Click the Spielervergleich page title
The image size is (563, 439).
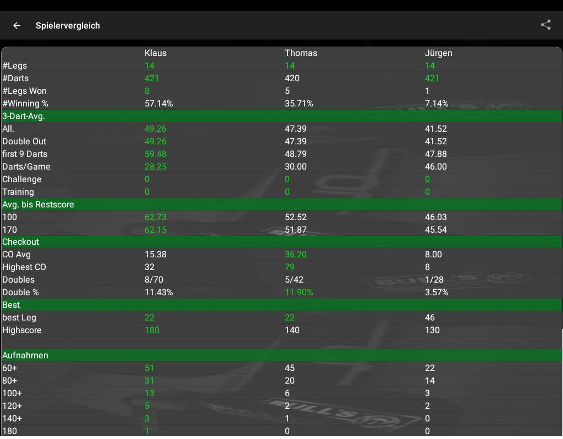point(68,26)
